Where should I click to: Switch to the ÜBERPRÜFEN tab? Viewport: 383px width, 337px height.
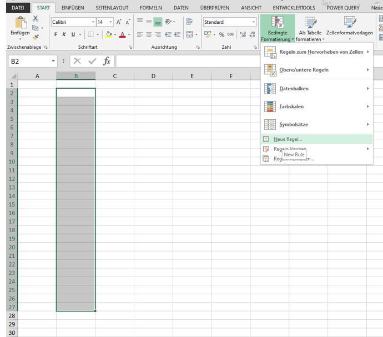215,8
